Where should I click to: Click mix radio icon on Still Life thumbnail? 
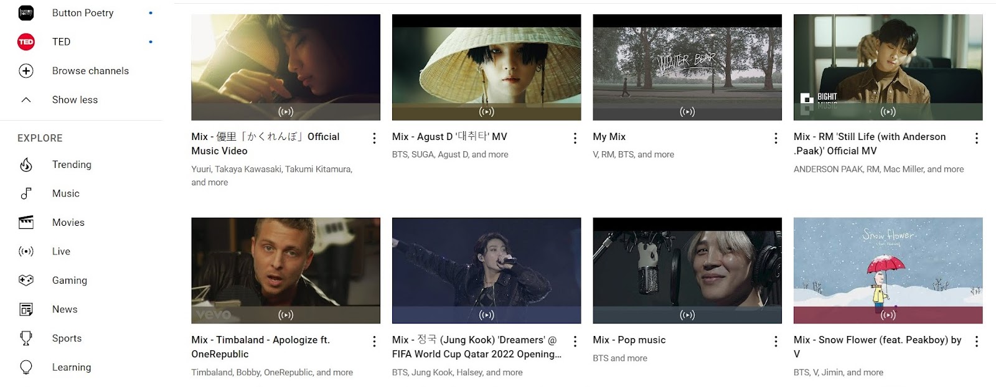click(x=888, y=112)
